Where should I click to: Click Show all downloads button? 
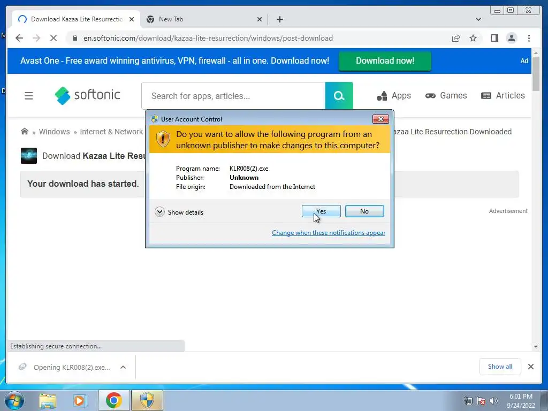tap(500, 367)
